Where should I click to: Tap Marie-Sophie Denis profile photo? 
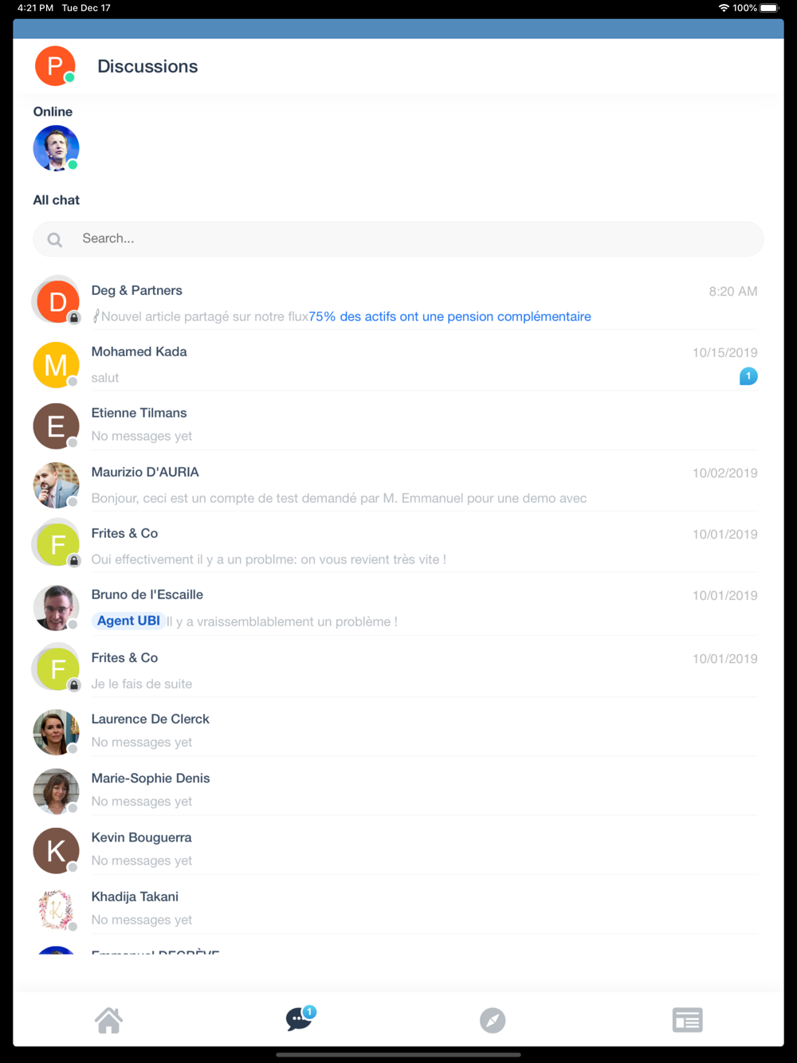[56, 791]
